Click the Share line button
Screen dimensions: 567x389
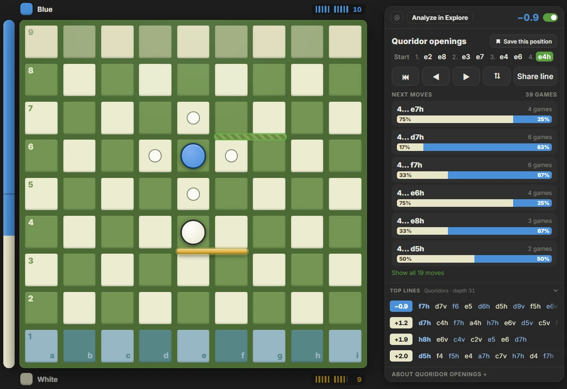[535, 77]
